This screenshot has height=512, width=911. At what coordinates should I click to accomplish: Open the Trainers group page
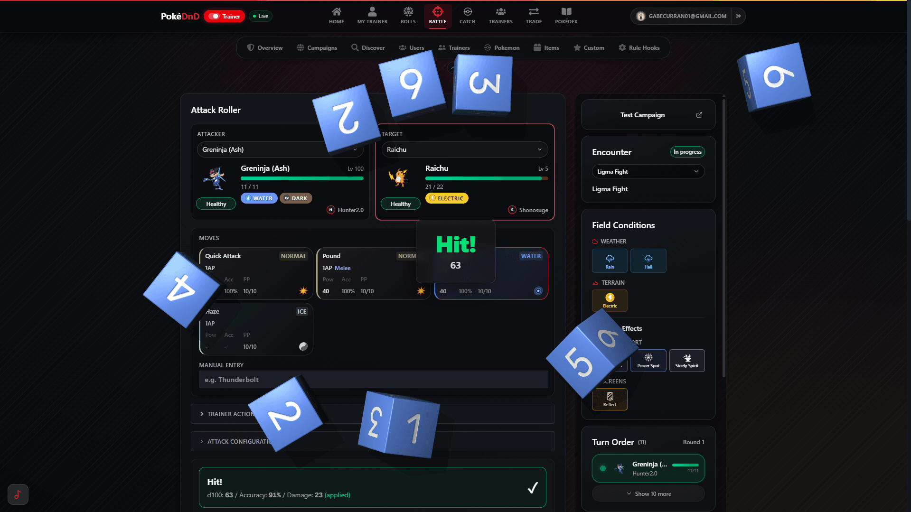pyautogui.click(x=500, y=16)
